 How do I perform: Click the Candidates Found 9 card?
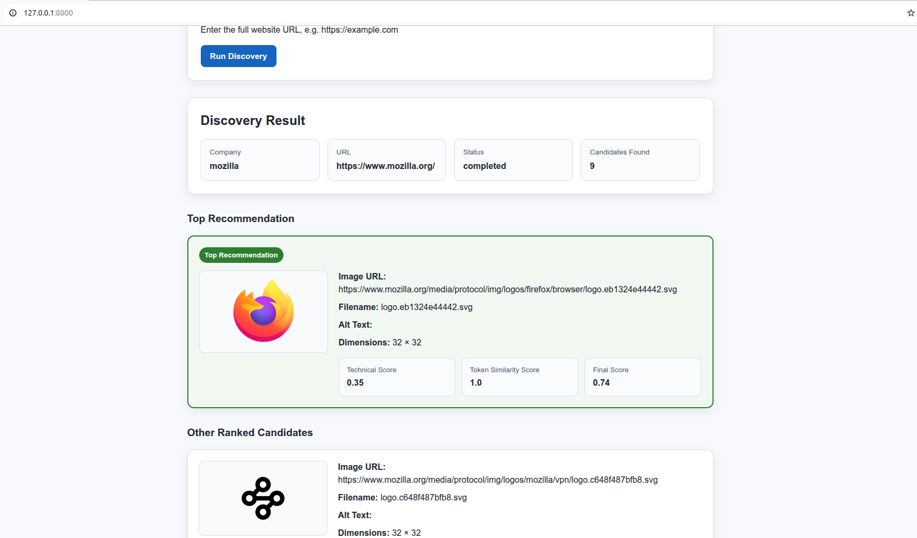(x=641, y=160)
